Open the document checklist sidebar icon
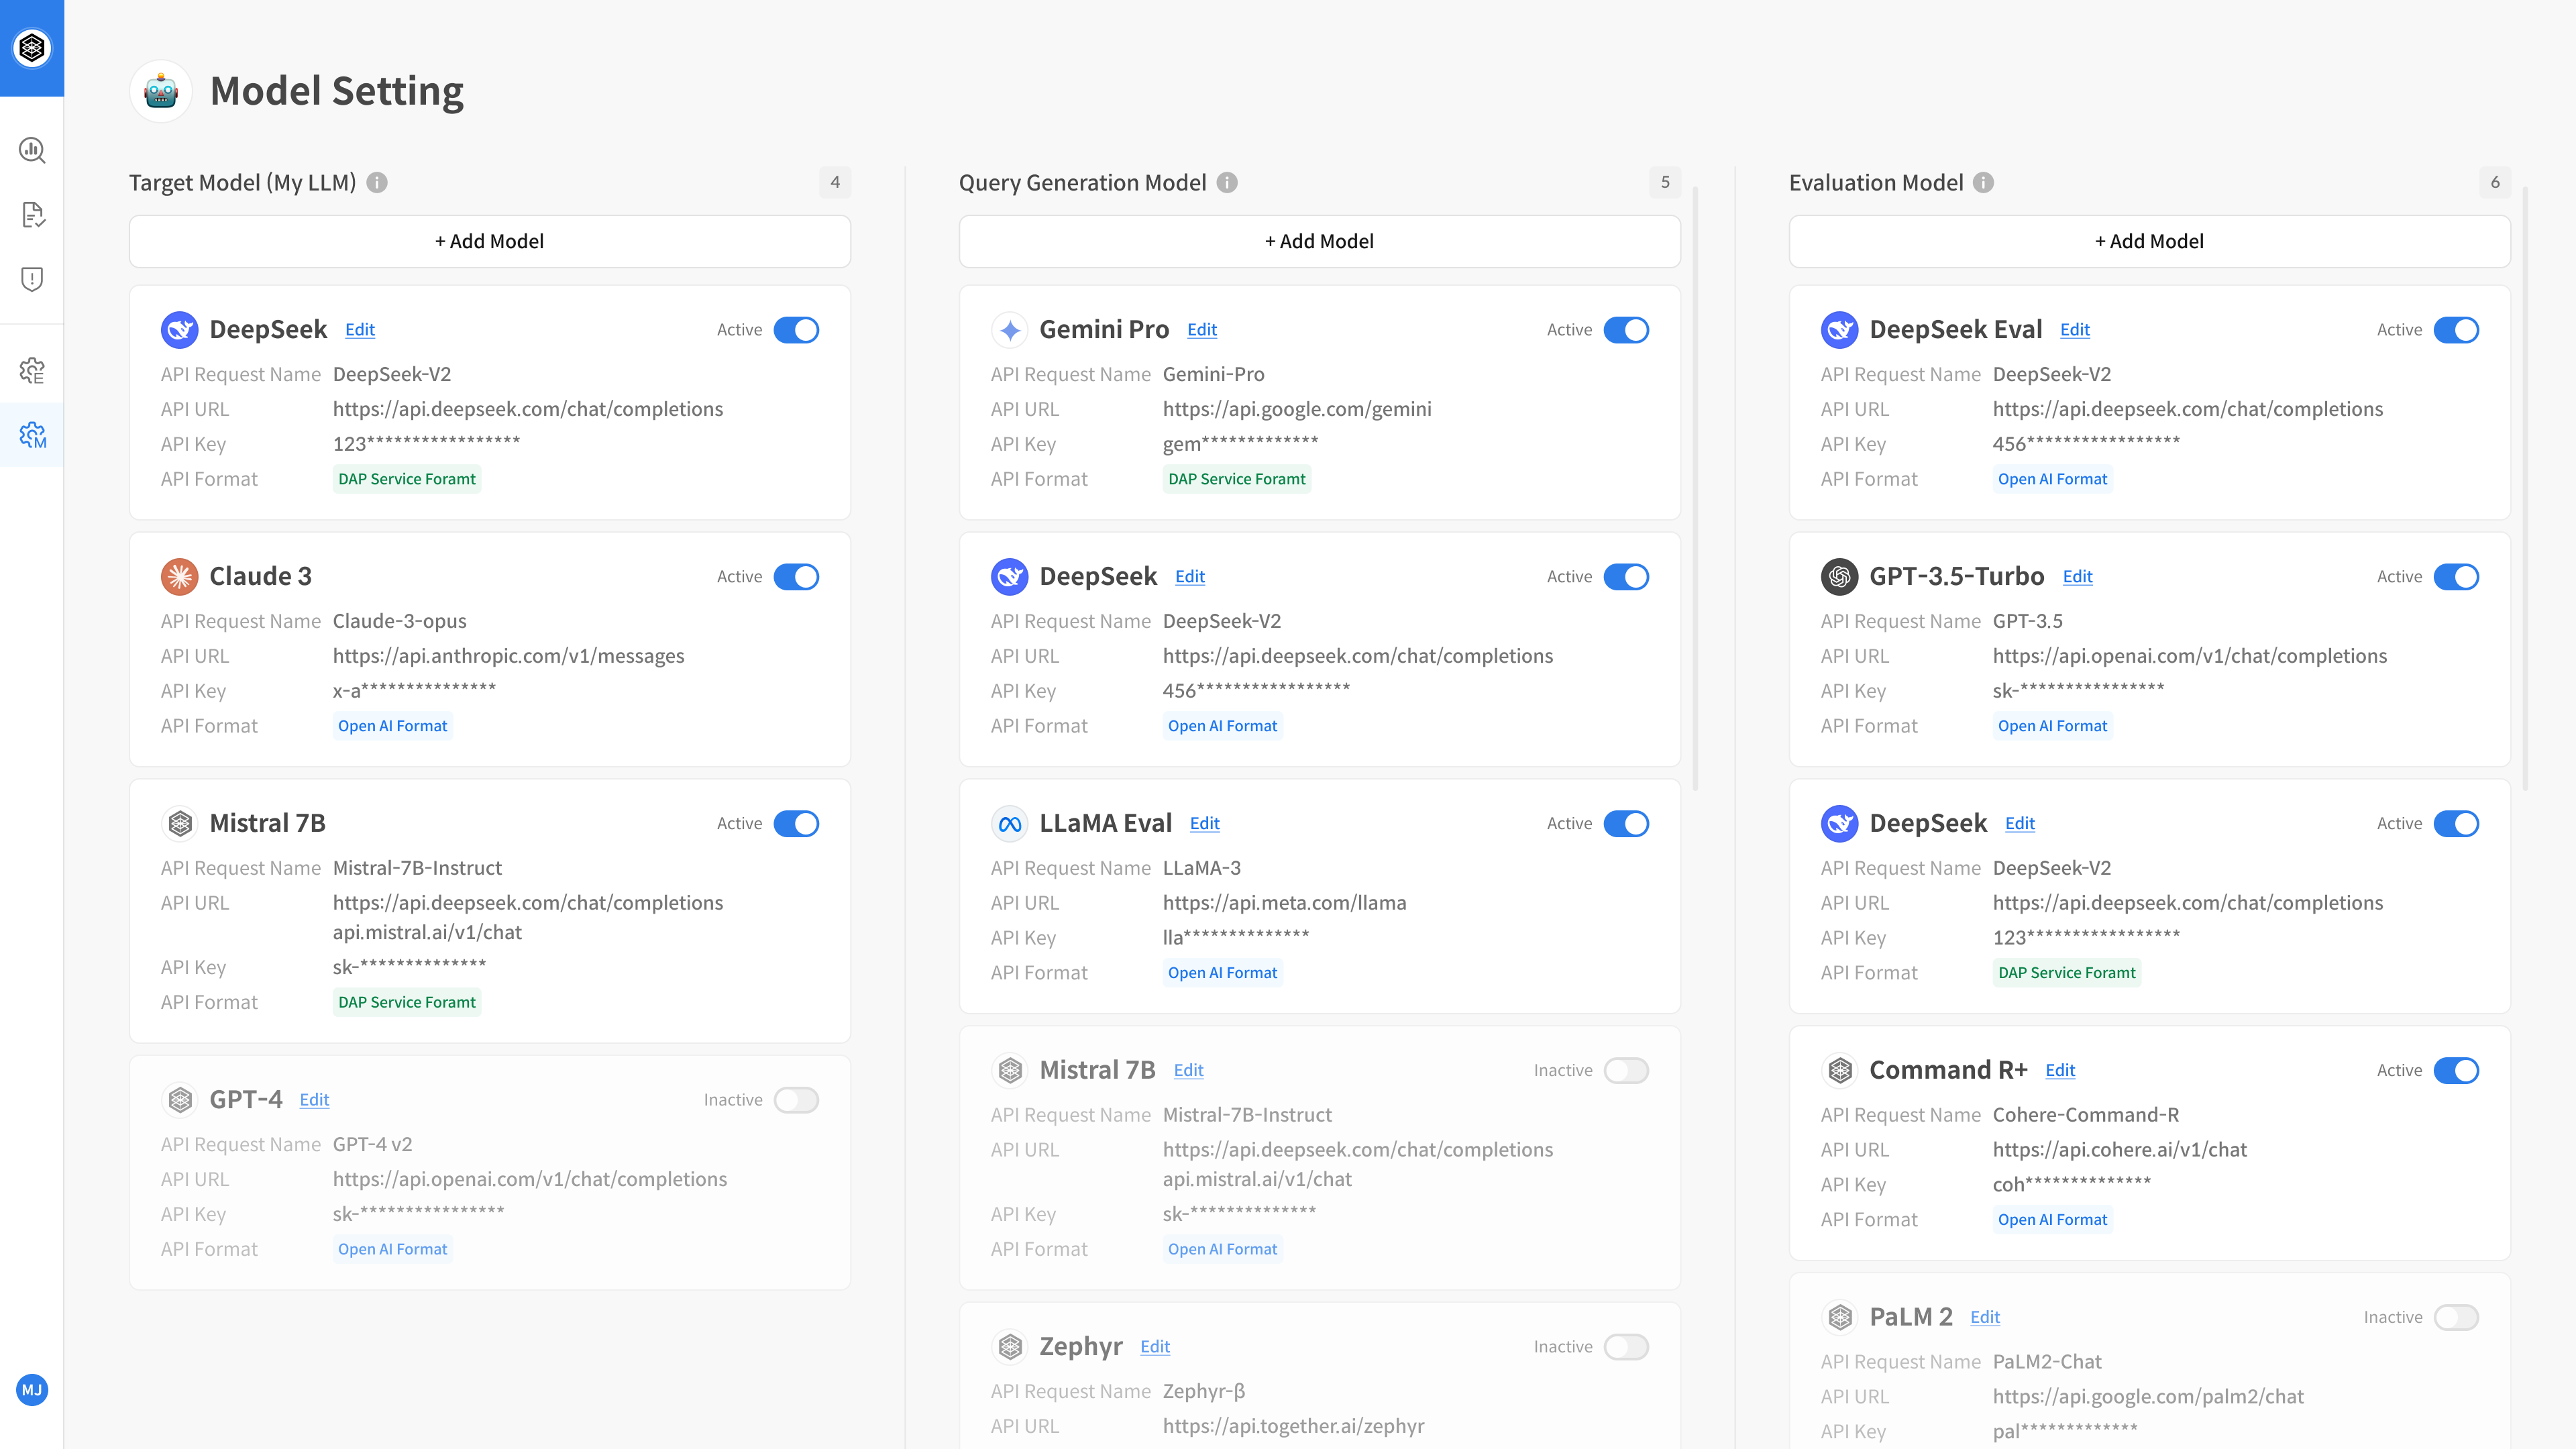This screenshot has width=2576, height=1449. click(x=32, y=214)
